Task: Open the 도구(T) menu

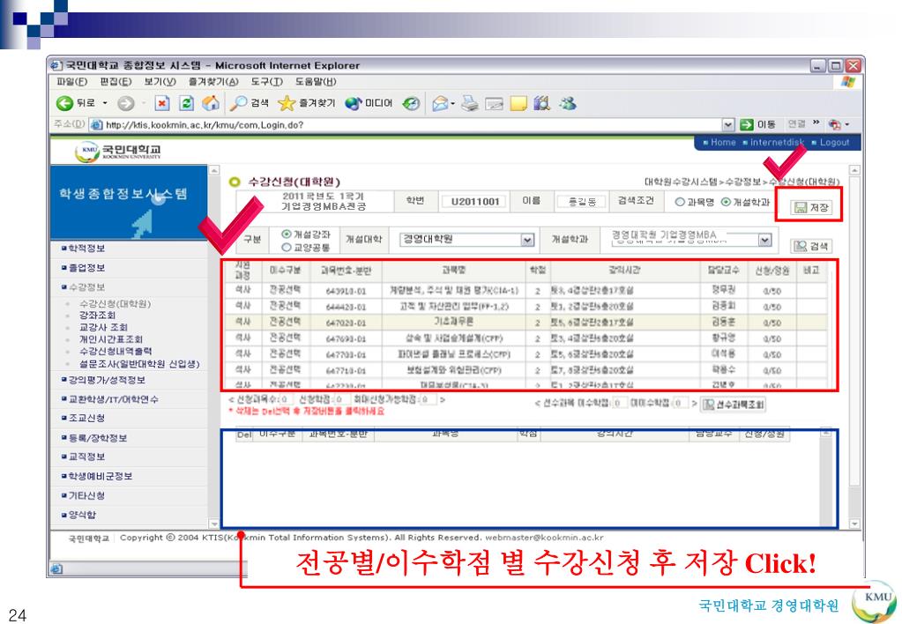Action: click(266, 82)
